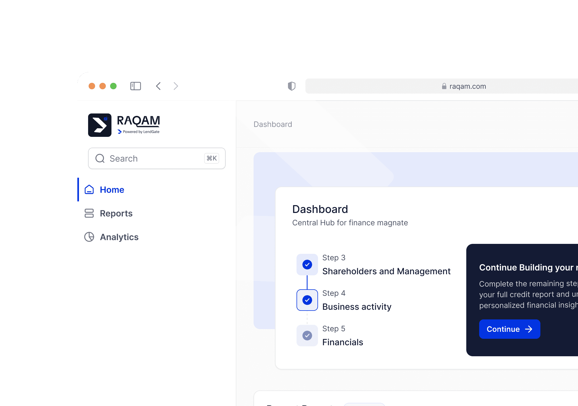Screen dimensions: 578x406
Task: Click the privacy shield icon
Action: click(291, 86)
